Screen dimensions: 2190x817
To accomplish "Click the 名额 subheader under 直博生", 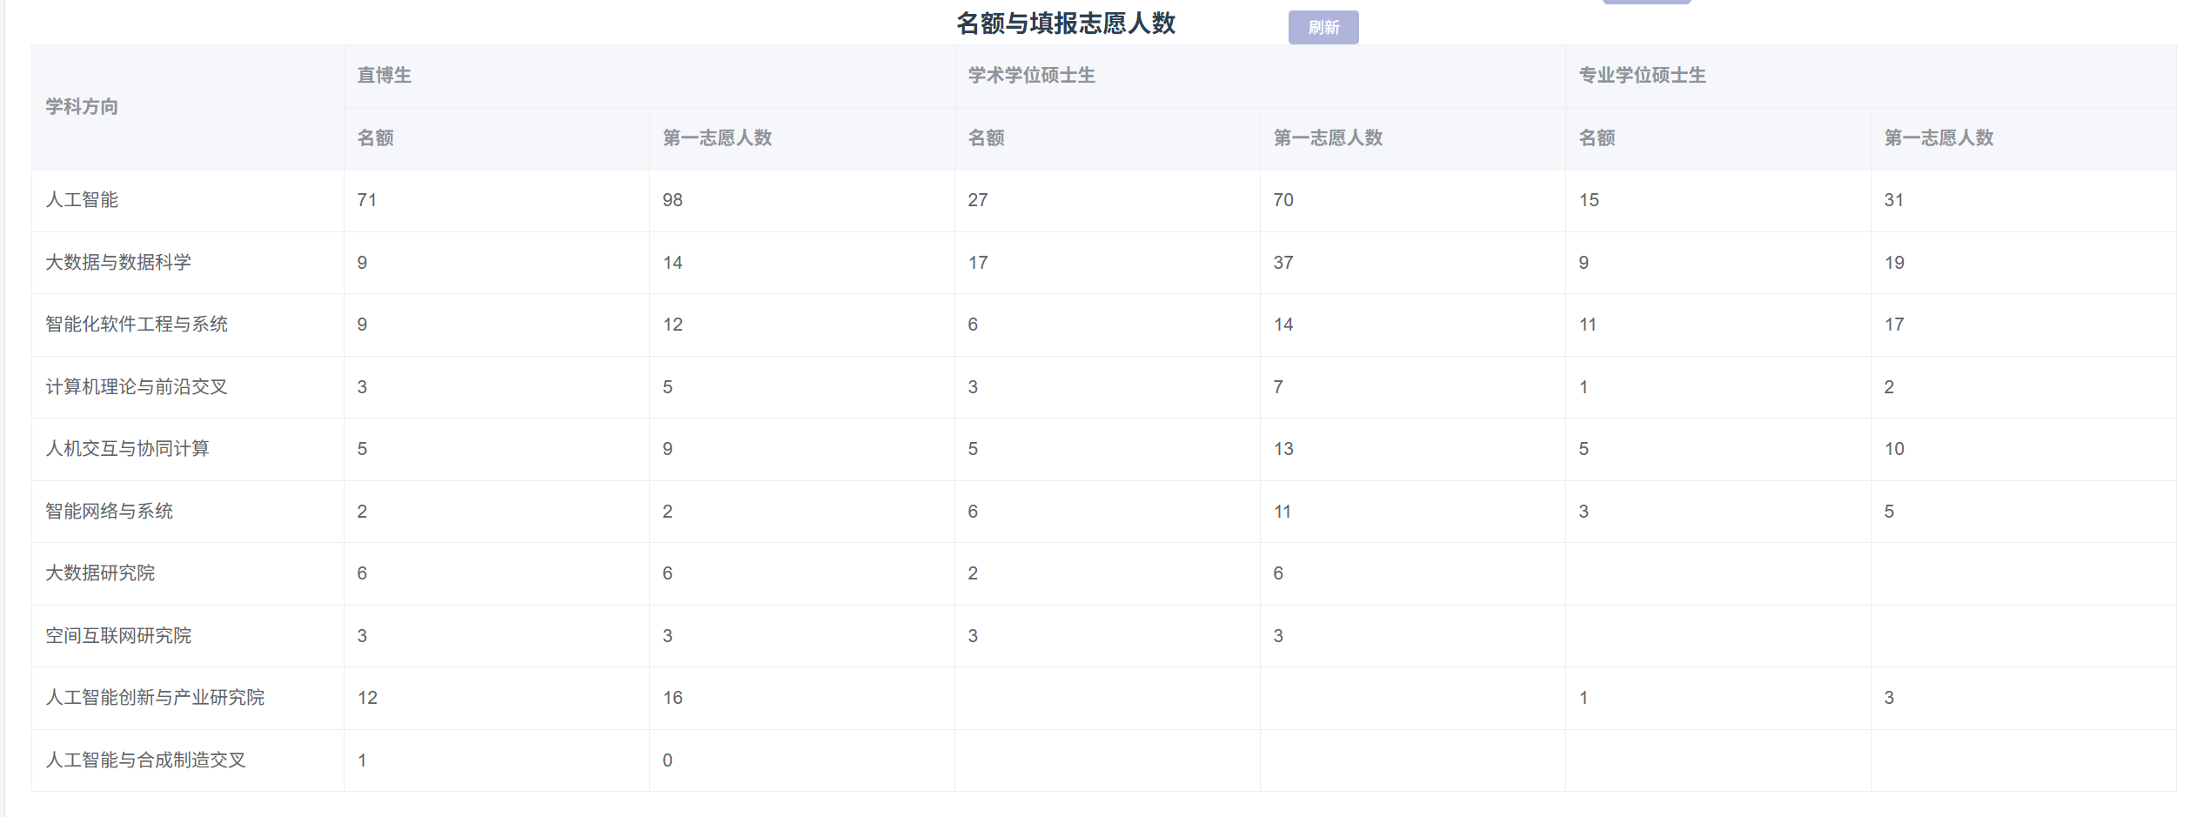I will (375, 138).
